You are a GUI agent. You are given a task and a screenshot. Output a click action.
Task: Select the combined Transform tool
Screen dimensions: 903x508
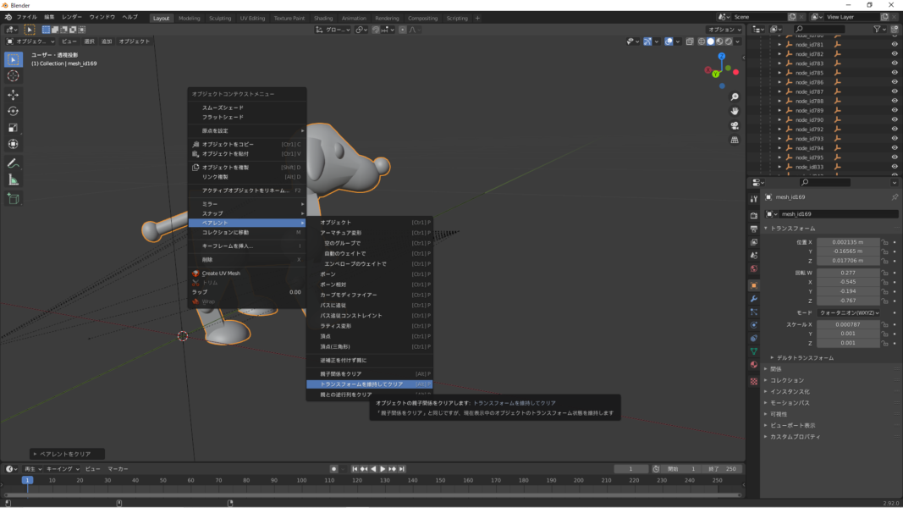pos(14,144)
